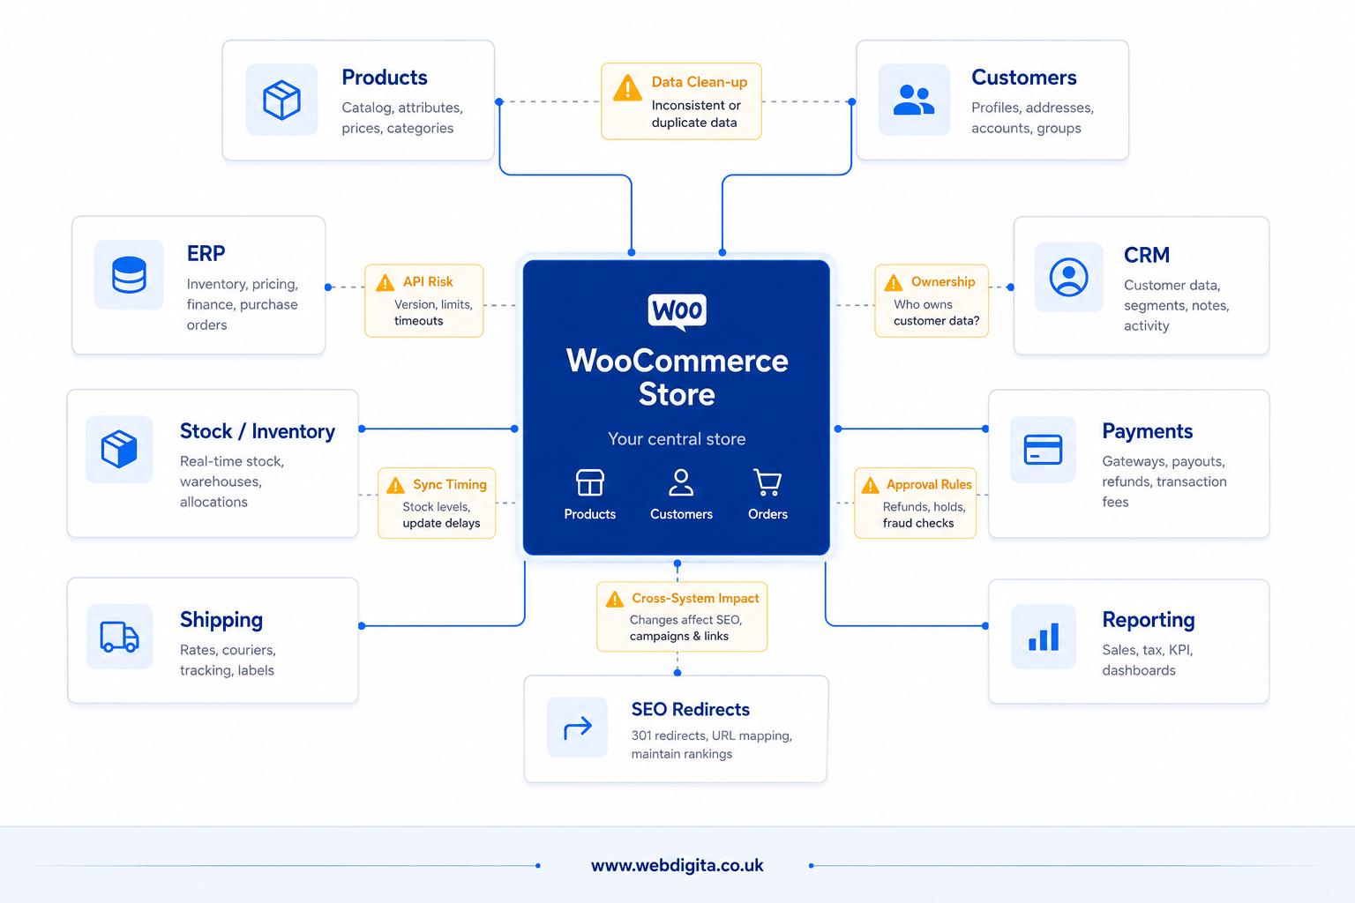Click 'Gateways, payouts, refunds, transaction fees' description

point(1164,481)
